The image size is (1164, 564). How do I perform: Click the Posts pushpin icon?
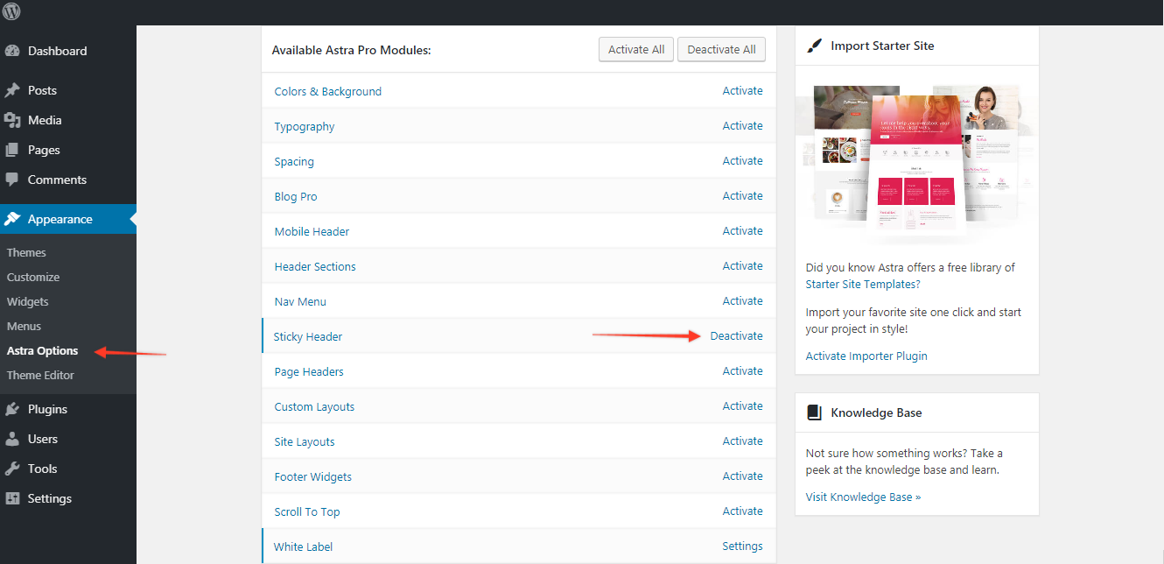[12, 90]
